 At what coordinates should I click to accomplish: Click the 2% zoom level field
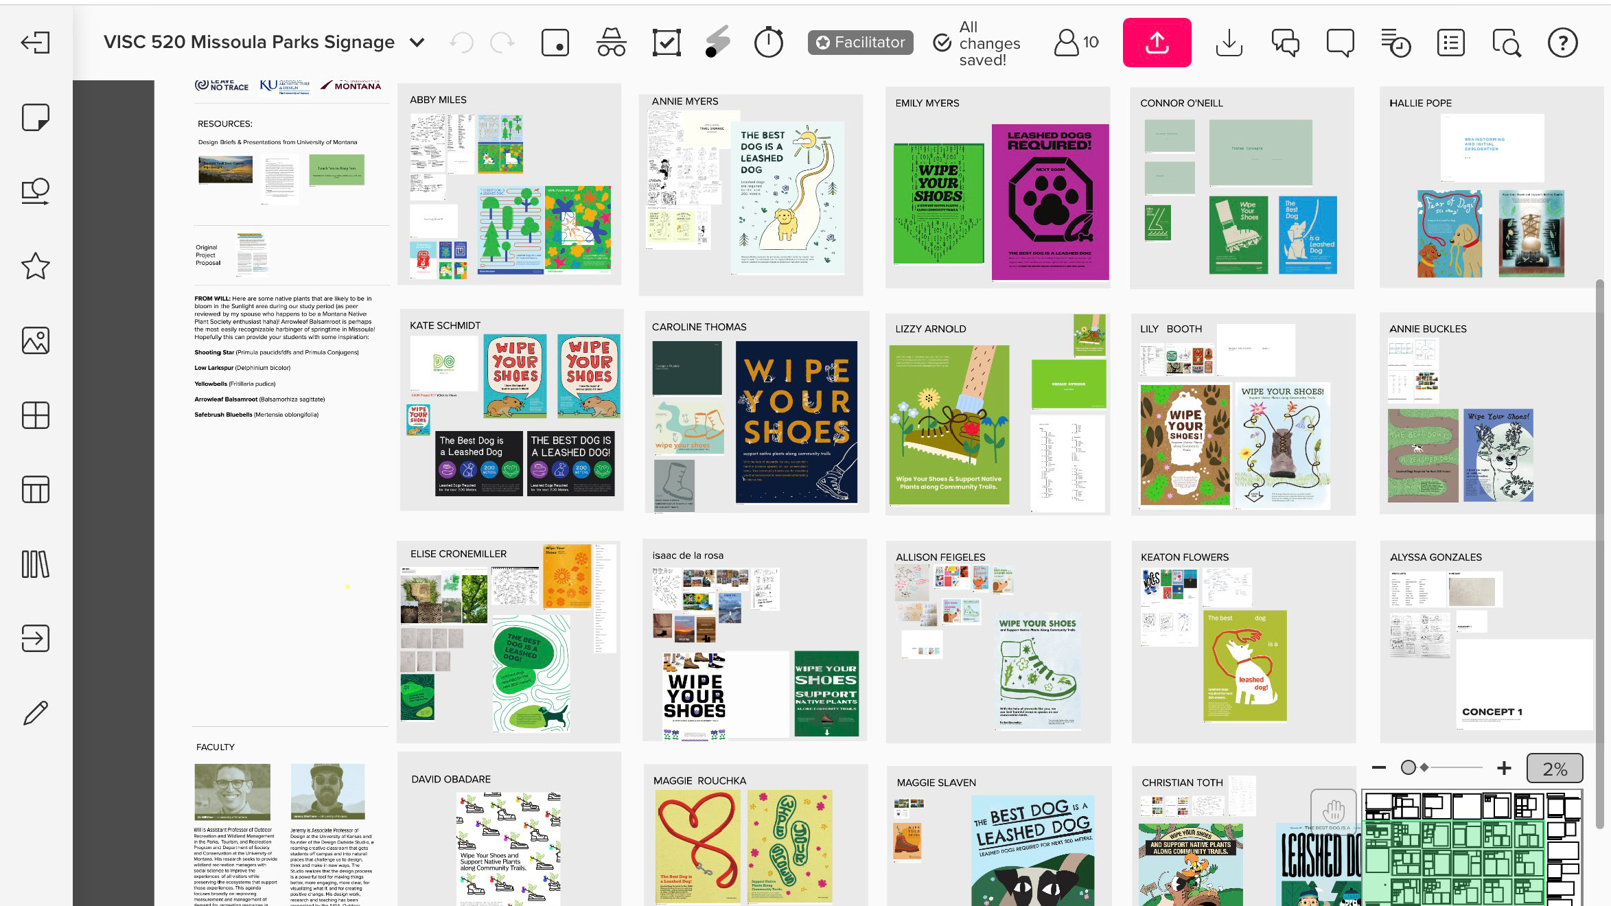1554,768
